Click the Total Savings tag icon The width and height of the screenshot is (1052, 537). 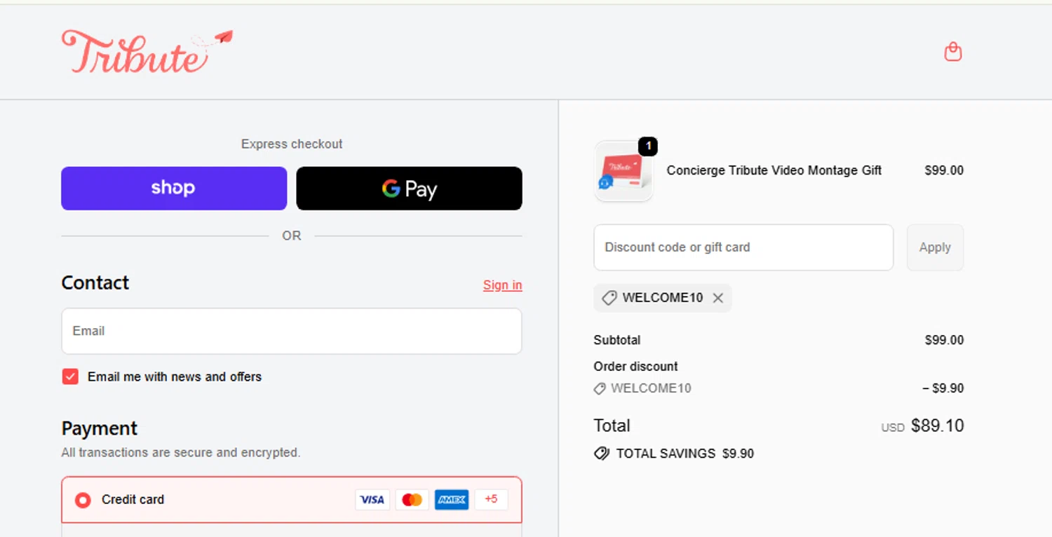pos(601,454)
